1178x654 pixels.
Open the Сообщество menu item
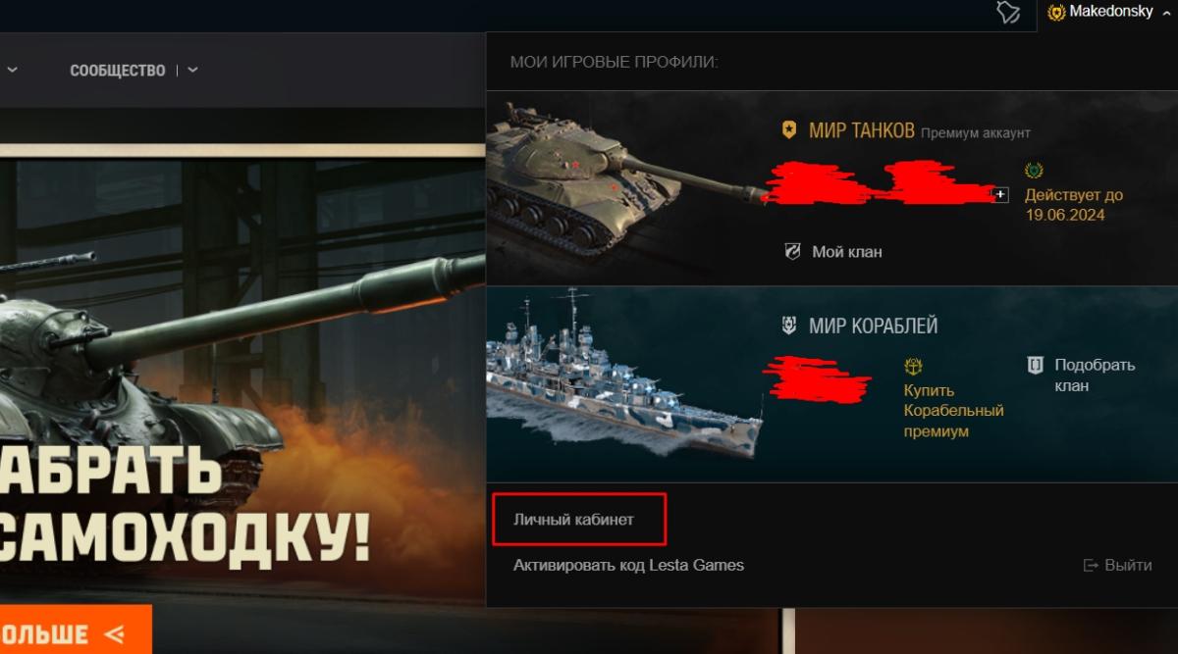tap(118, 71)
